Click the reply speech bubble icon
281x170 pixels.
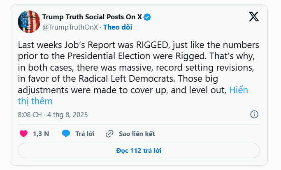pos(66,133)
